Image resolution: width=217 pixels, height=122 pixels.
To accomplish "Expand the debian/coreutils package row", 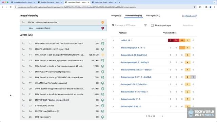I will point(114,99).
